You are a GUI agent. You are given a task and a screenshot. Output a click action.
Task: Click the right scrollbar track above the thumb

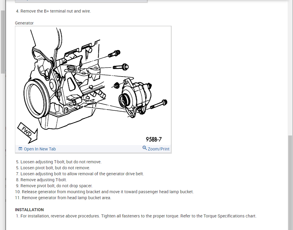click(290, 68)
